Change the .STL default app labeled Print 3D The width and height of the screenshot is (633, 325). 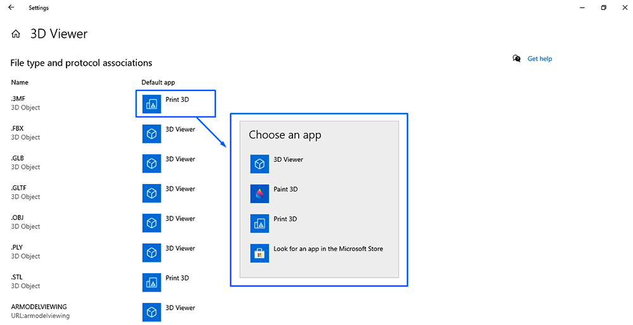tap(177, 278)
